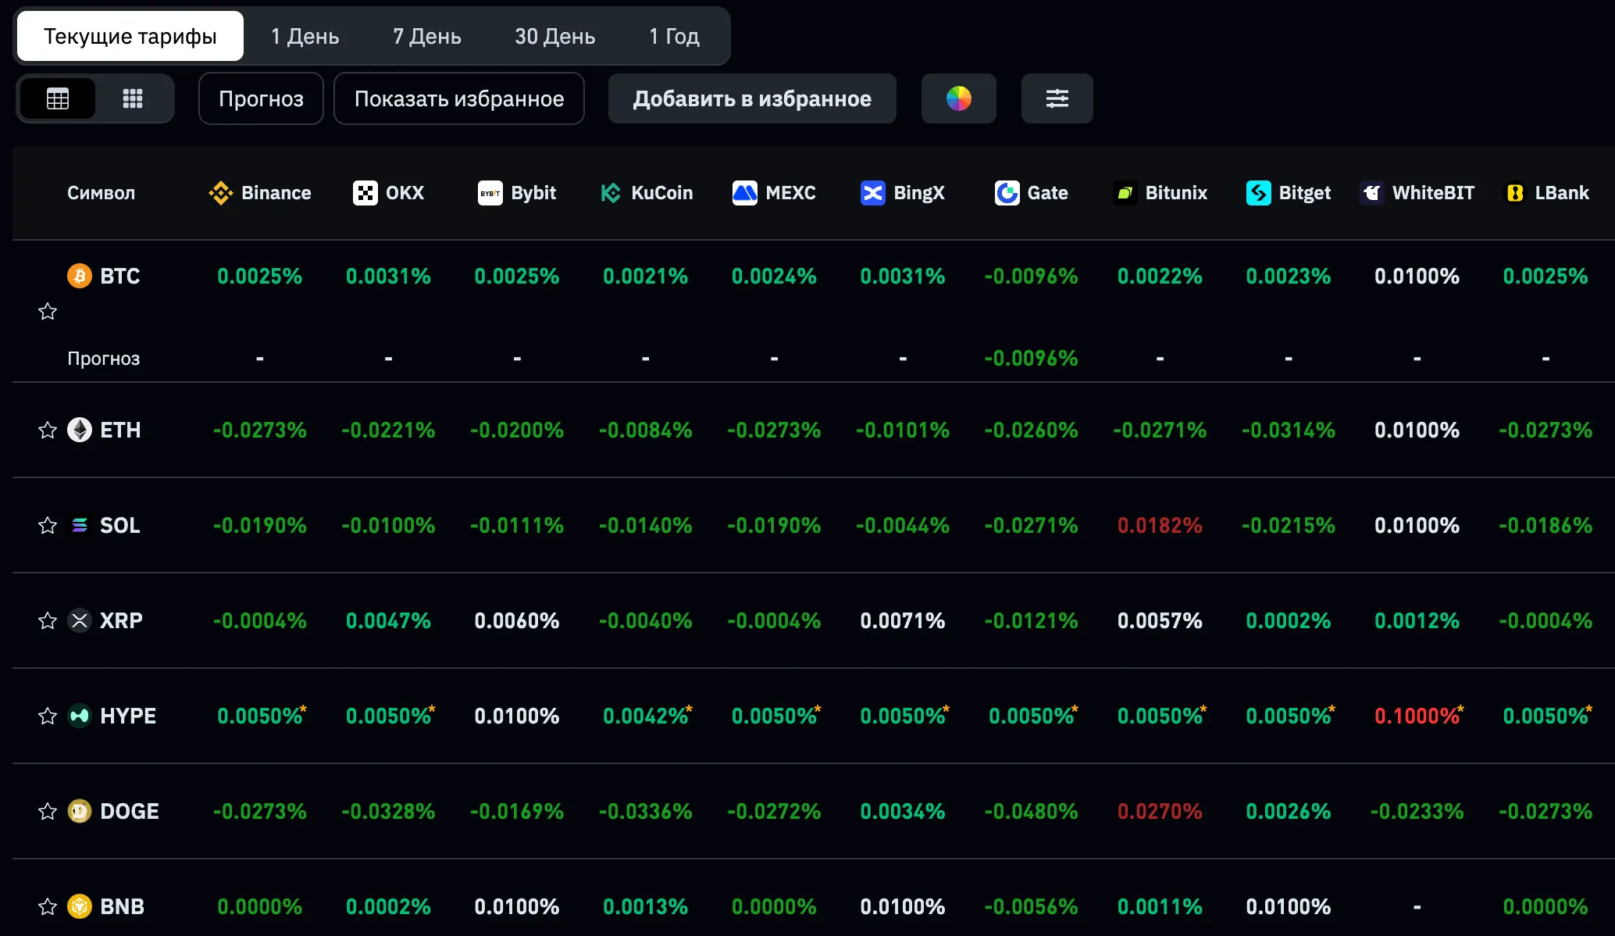Screen dimensions: 1615x936
Task: Select the 30 День tab
Action: tap(554, 36)
